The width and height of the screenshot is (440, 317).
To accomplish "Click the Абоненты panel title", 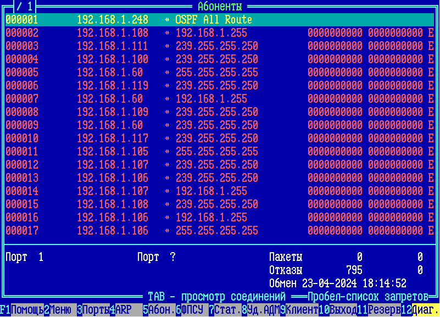I will (219, 7).
